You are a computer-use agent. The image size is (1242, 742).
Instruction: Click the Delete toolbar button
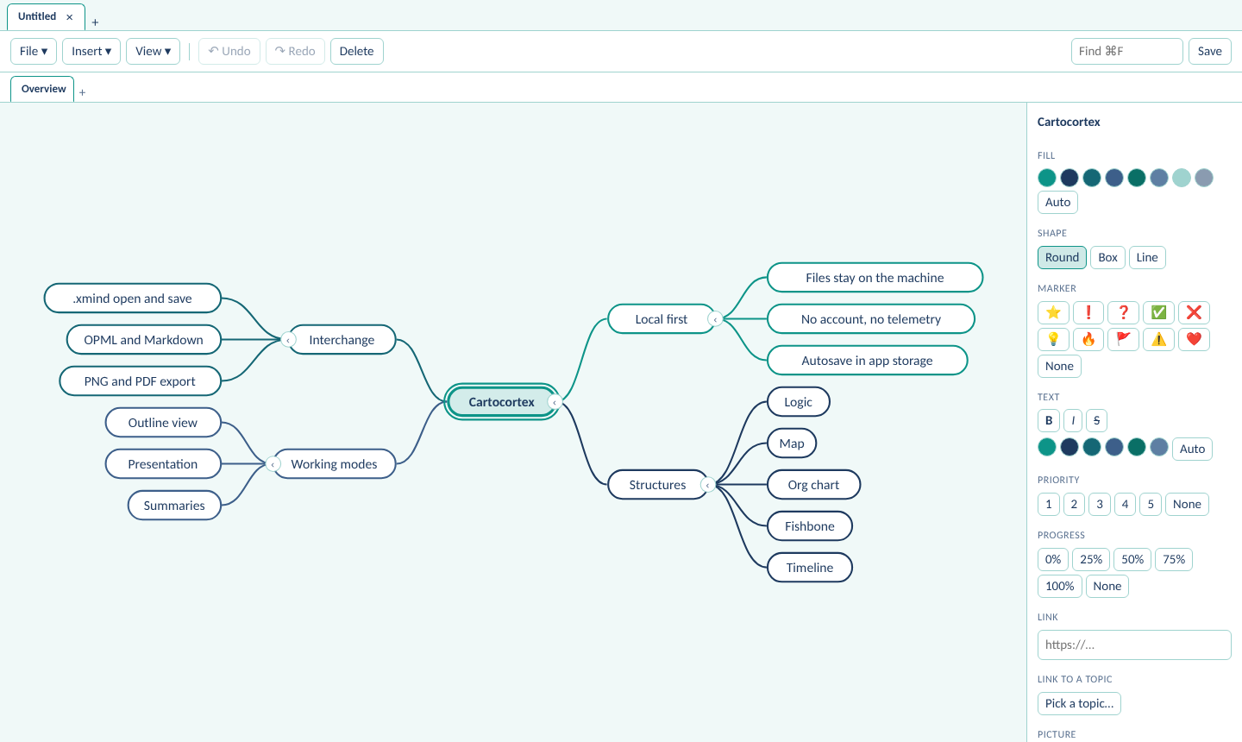pos(356,51)
